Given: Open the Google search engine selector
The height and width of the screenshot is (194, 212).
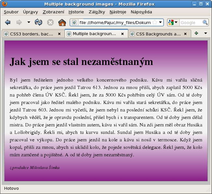Looking at the screenshot, I should tap(173, 22).
